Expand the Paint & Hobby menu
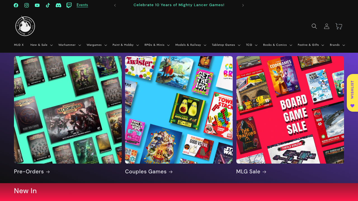 coord(126,45)
